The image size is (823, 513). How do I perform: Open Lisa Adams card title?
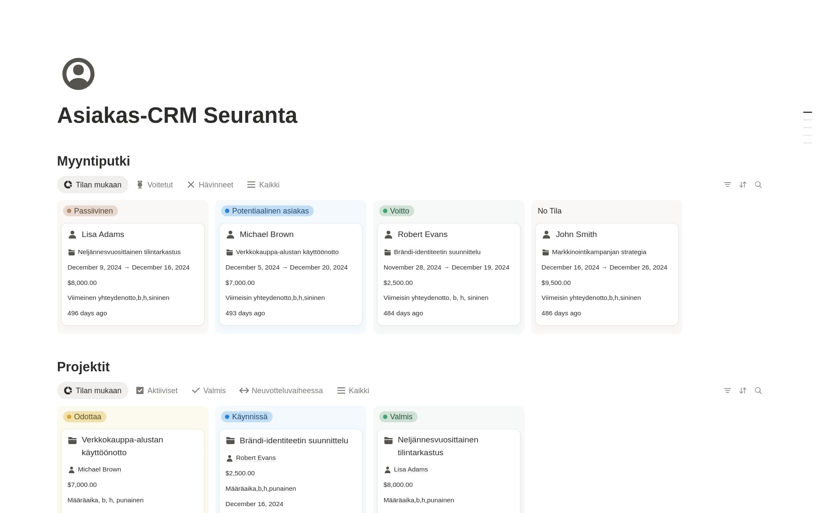click(103, 234)
